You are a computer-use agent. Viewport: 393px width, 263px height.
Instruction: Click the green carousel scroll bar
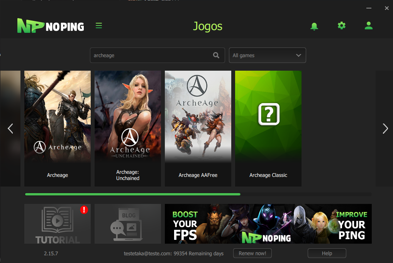[x=132, y=194]
